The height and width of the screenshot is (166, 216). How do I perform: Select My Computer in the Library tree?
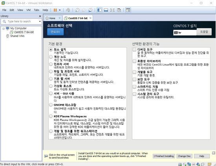click(x=18, y=28)
